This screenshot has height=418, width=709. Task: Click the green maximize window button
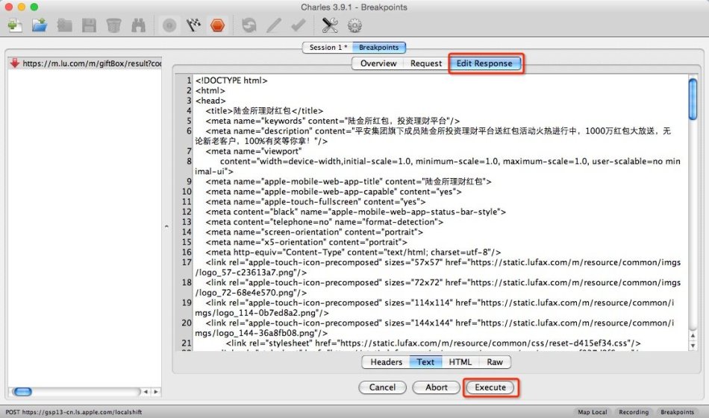(x=34, y=7)
